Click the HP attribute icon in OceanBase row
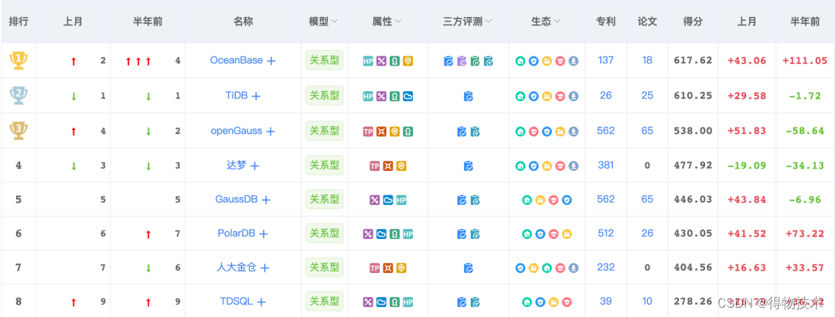835x317 pixels. coord(368,61)
